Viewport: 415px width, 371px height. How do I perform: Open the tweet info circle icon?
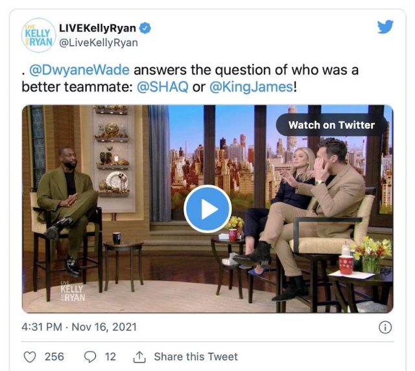[385, 328]
